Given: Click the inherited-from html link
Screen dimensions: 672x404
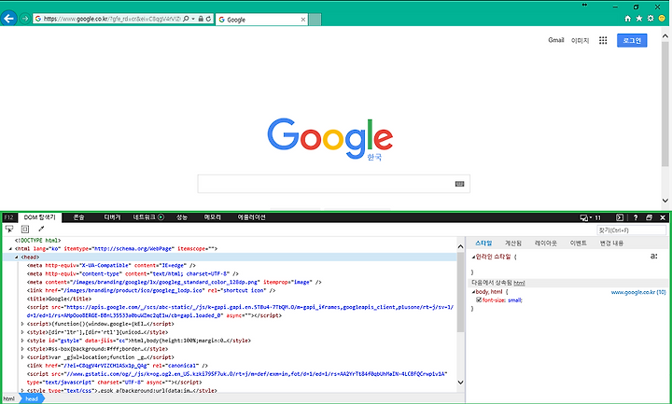Looking at the screenshot, I should (x=519, y=283).
